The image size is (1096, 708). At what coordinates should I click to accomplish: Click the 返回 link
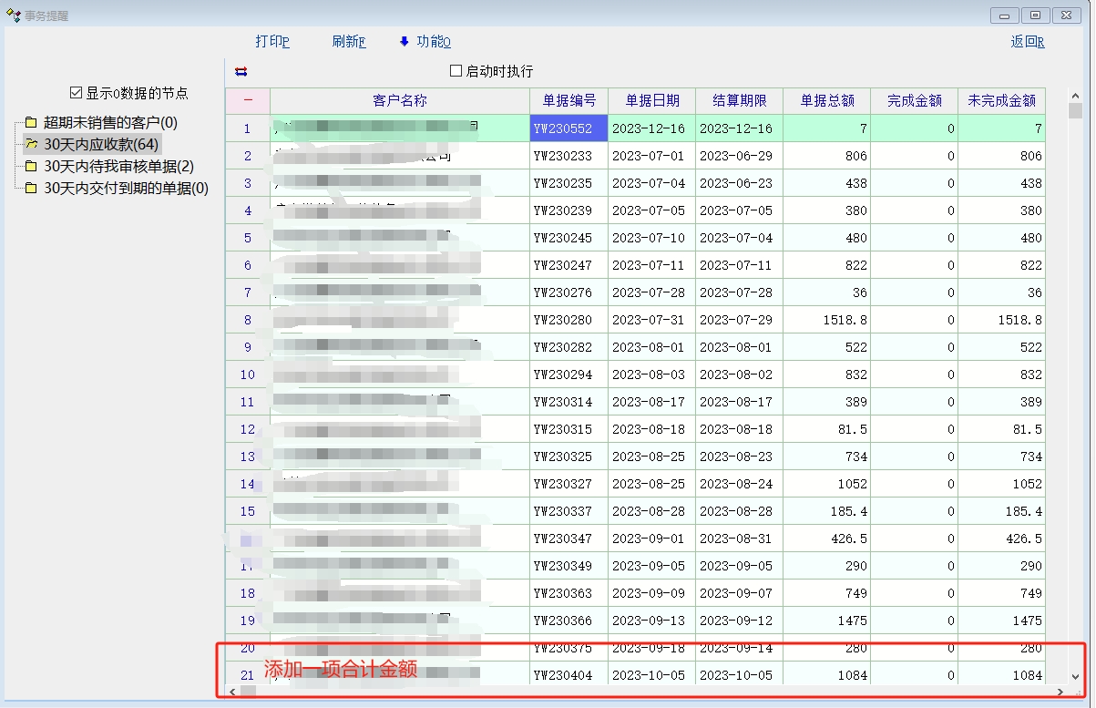pos(1027,42)
